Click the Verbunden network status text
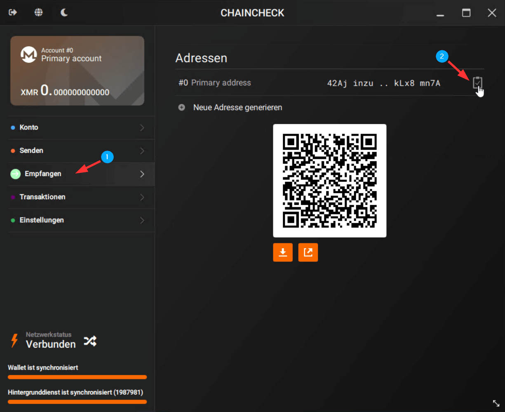Image resolution: width=505 pixels, height=412 pixels. (x=51, y=344)
